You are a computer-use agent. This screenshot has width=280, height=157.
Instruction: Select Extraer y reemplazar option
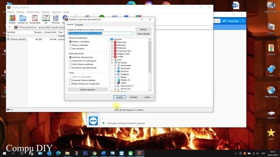click(70, 42)
